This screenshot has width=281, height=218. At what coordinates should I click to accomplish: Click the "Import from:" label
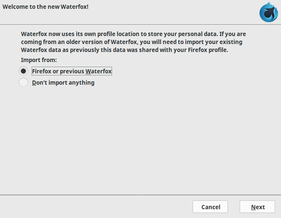click(x=39, y=60)
